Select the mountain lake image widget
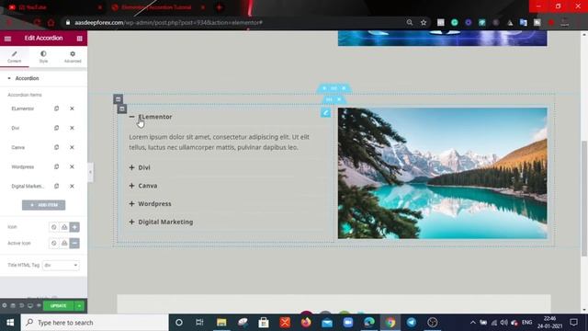 [x=443, y=173]
